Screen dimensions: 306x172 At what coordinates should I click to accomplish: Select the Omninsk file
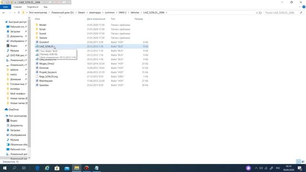click(44, 68)
